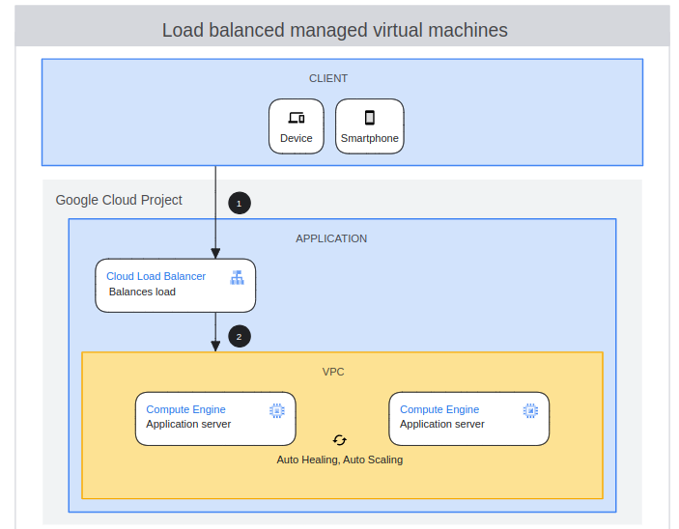Click the 'Balances load' text
Screen dimensions: 679x529
point(142,292)
